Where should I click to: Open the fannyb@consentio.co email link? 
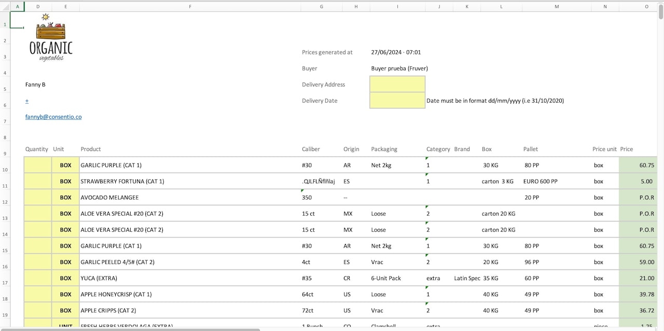pos(53,117)
